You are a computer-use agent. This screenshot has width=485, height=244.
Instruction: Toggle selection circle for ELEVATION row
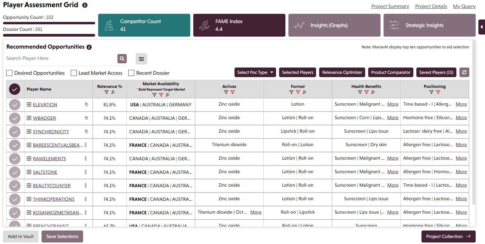(14, 105)
